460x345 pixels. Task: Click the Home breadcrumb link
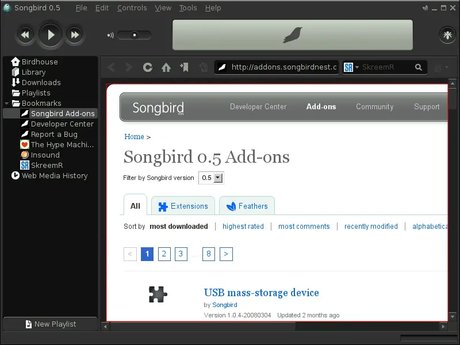coord(134,137)
